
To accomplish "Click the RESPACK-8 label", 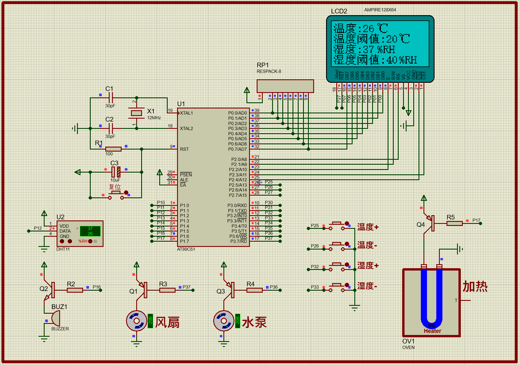I will click(x=269, y=71).
